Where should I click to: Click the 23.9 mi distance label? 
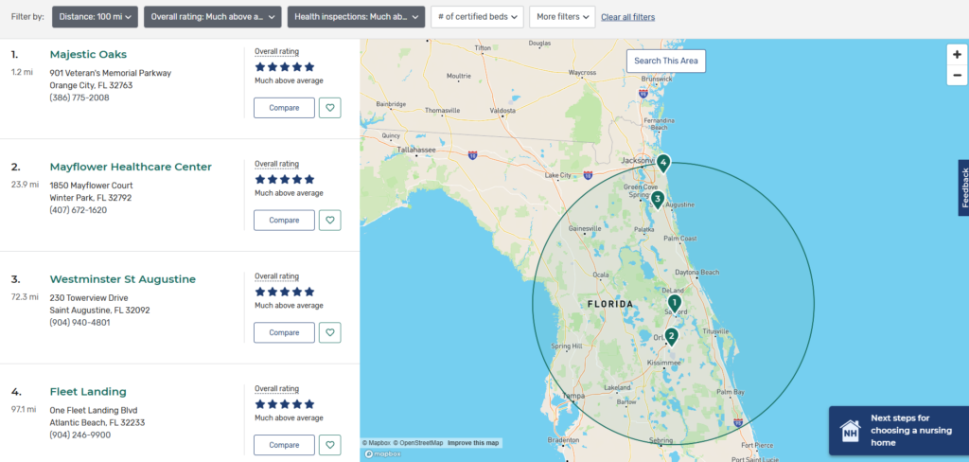(x=25, y=185)
